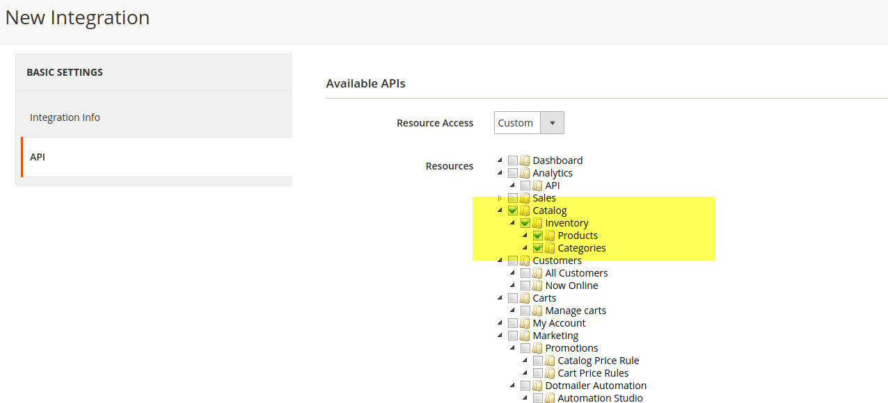Uncheck the Products checkbox
The image size is (888, 403).
[x=537, y=235]
